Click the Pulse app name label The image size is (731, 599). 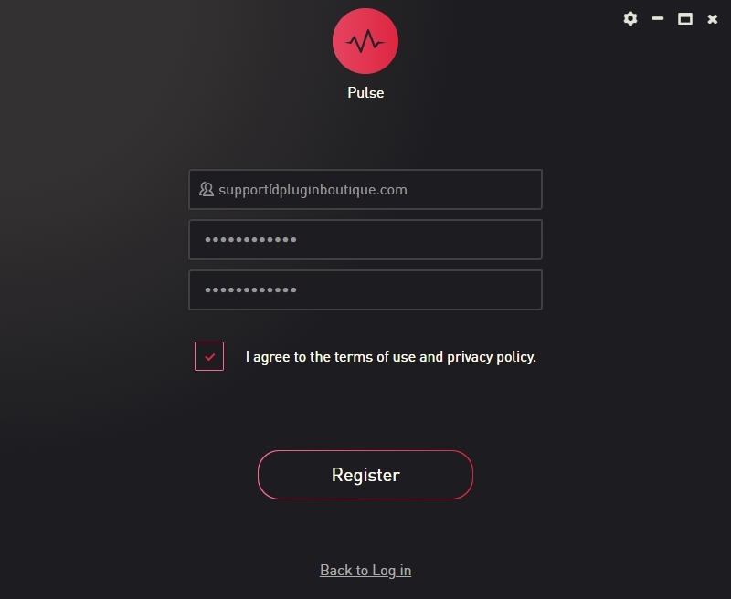pos(365,93)
